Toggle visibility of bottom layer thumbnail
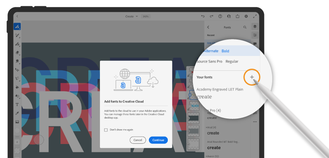The image size is (329, 158). 188,144
